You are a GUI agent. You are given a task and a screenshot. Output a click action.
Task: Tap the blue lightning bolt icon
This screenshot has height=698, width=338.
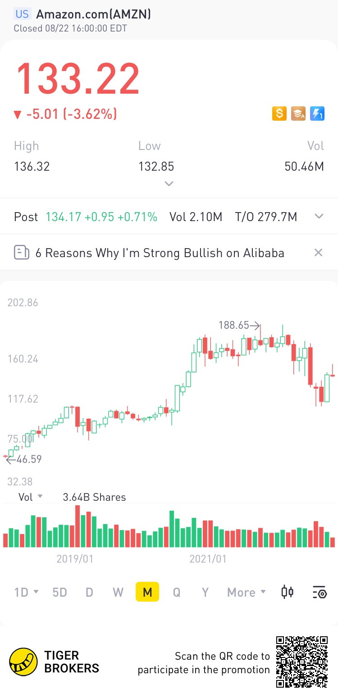click(317, 113)
